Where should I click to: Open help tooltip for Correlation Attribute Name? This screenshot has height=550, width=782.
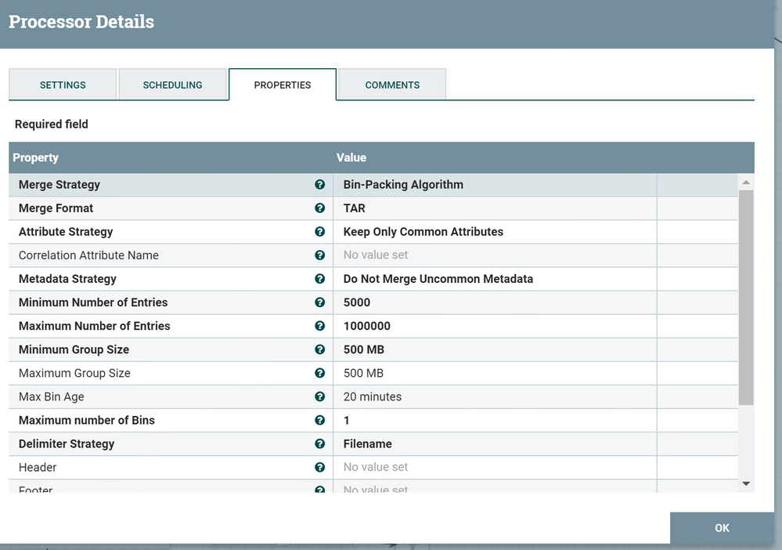[x=319, y=255]
